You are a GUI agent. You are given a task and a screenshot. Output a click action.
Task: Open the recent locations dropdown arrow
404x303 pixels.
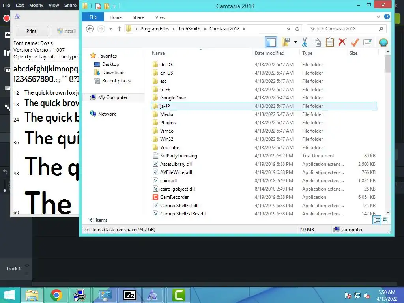110,28
